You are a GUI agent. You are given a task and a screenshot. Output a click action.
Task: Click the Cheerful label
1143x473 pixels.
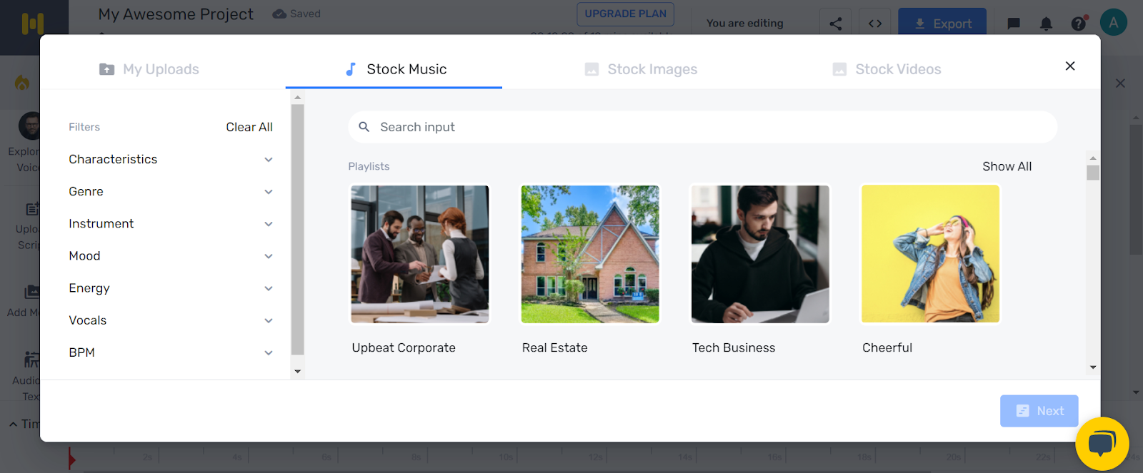click(x=887, y=347)
